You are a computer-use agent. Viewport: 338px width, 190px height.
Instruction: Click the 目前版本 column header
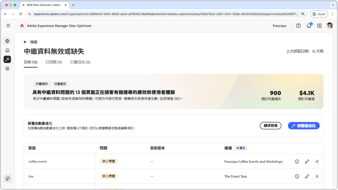157,148
